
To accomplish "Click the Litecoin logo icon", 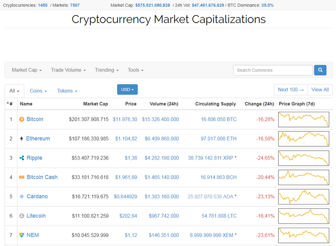I will click(22, 216).
